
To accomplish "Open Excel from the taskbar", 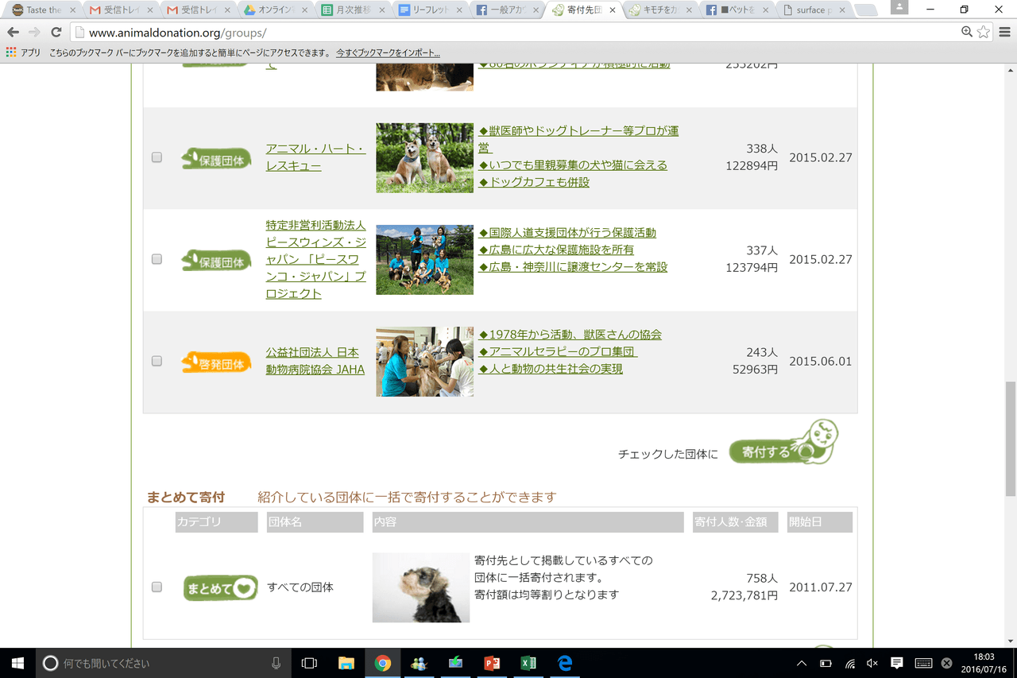I will 528,663.
